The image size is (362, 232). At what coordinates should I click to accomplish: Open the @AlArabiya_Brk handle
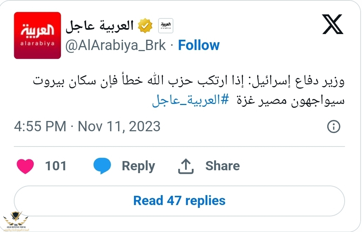pyautogui.click(x=116, y=45)
